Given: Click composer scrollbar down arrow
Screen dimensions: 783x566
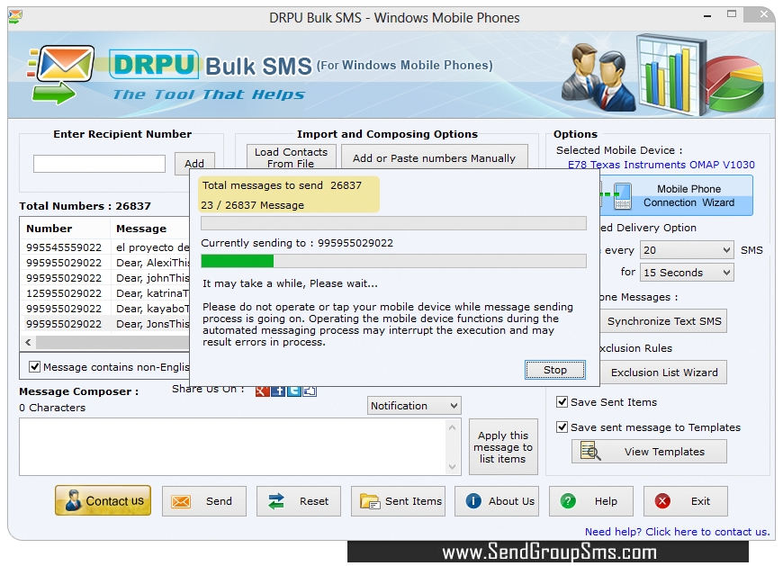Looking at the screenshot, I should (452, 467).
